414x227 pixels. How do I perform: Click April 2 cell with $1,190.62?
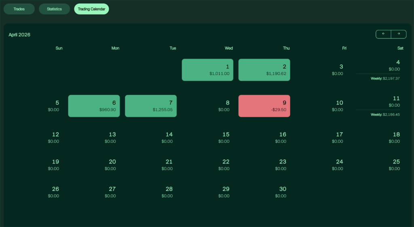pos(264,70)
